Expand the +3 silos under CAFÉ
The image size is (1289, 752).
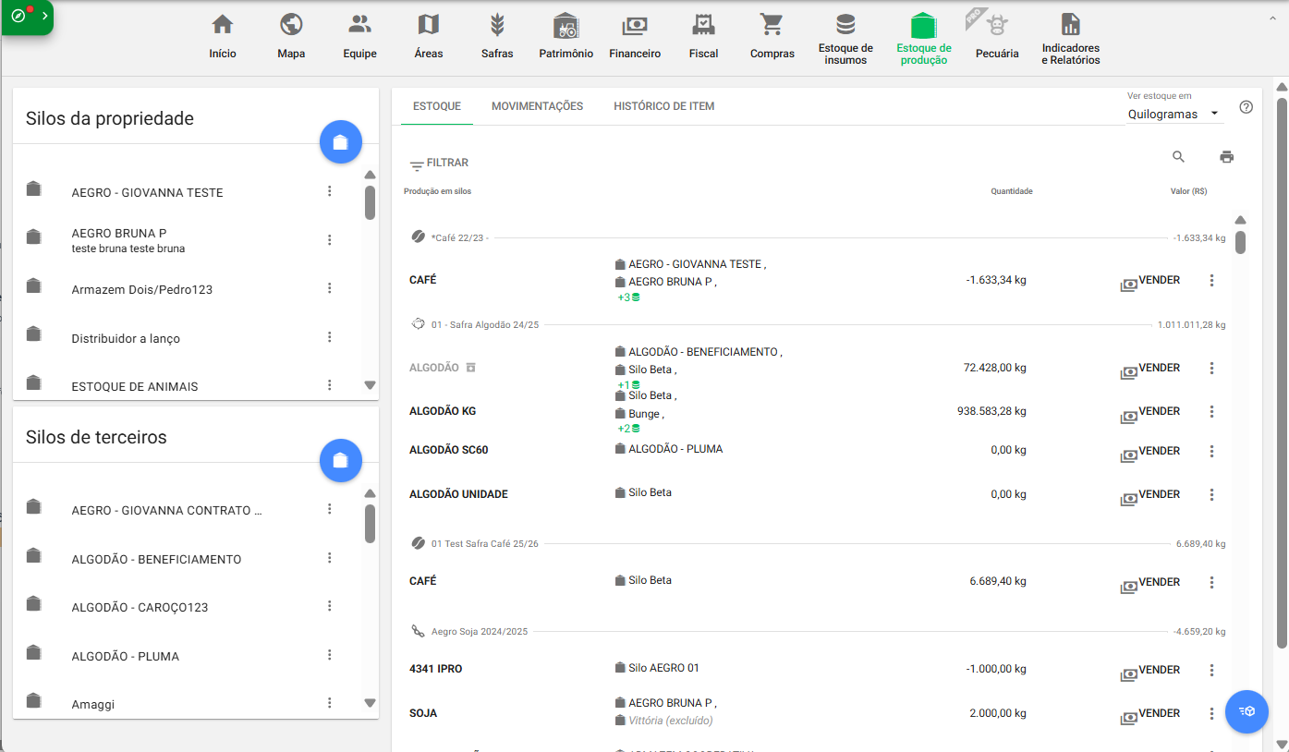(628, 297)
